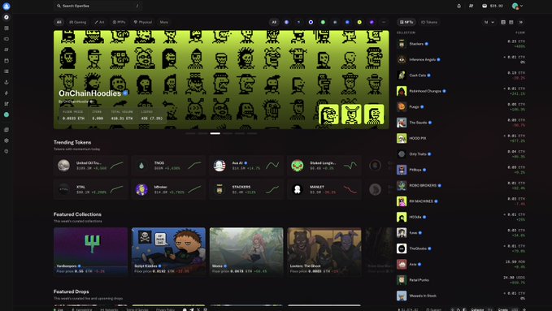Toggle the green circle chain filter
This screenshot has height=311, width=552.
[323, 22]
